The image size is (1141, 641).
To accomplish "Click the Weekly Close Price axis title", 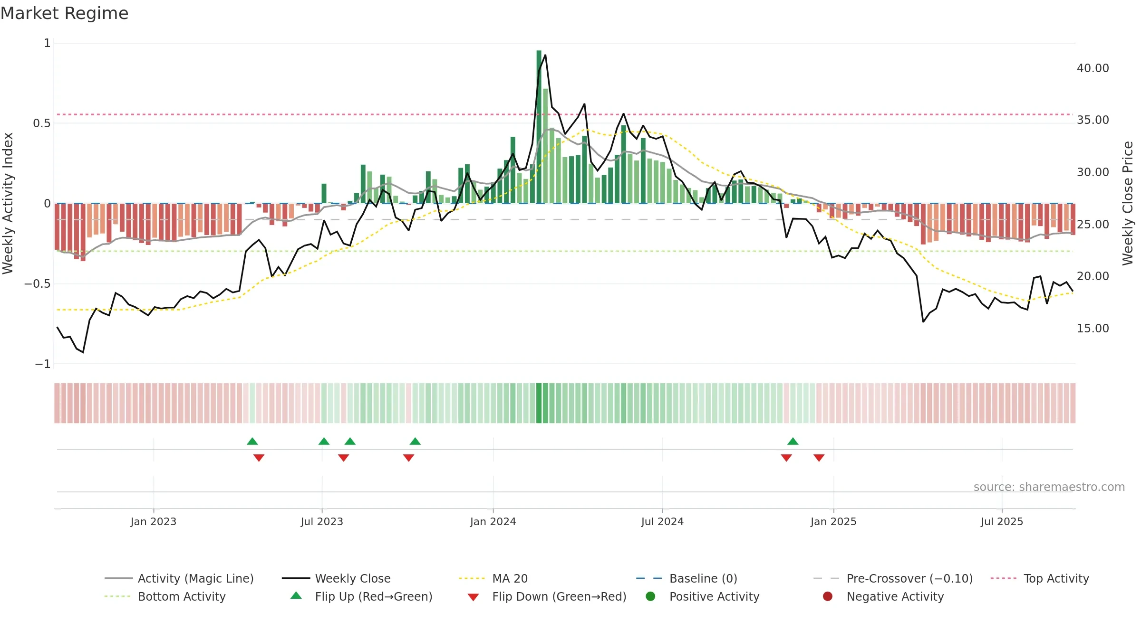I will pyautogui.click(x=1128, y=203).
